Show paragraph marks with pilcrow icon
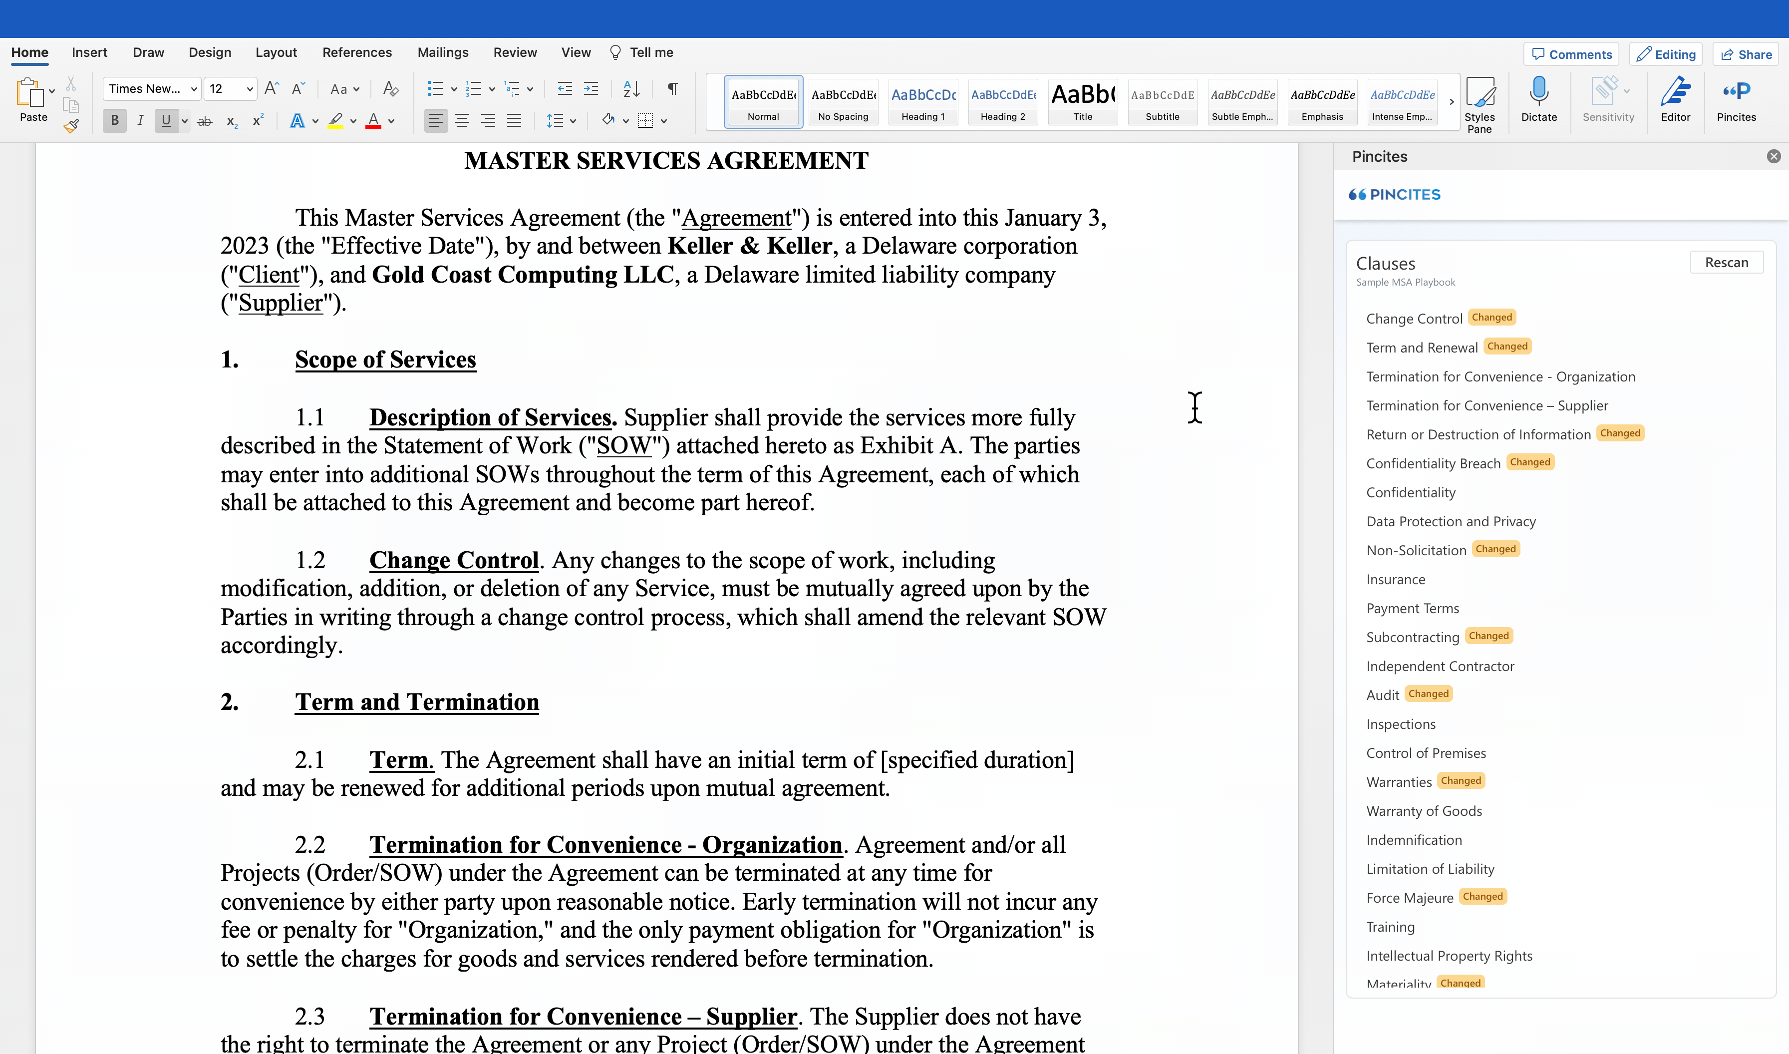 [672, 89]
